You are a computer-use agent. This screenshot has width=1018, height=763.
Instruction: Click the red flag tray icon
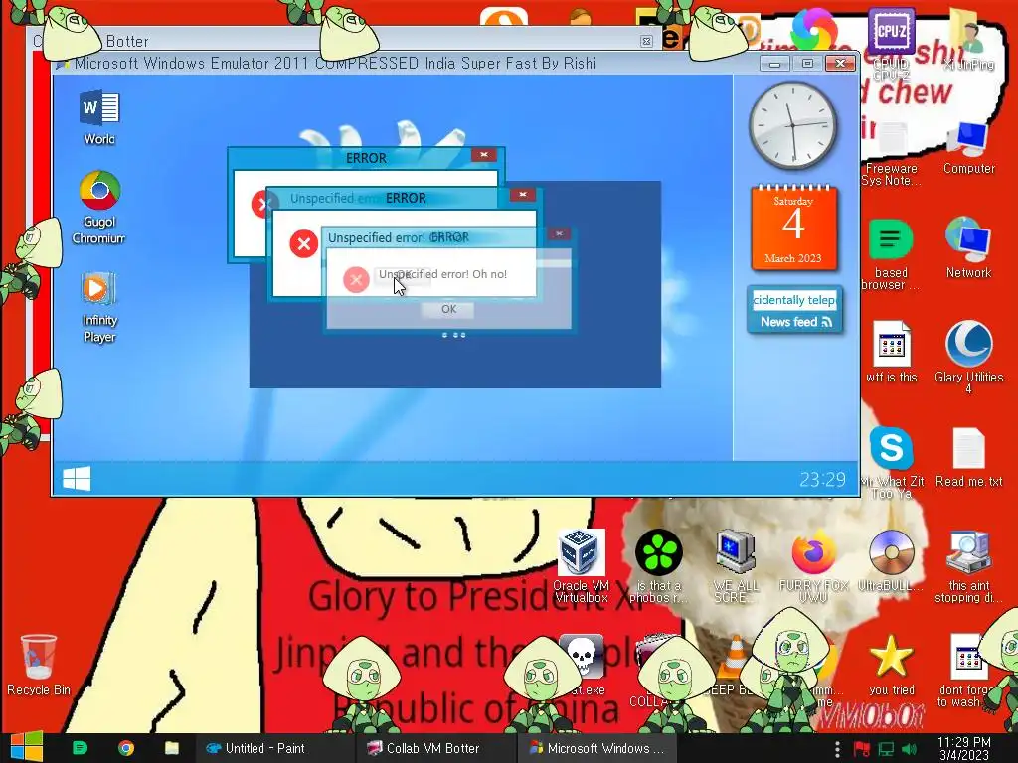tap(862, 749)
